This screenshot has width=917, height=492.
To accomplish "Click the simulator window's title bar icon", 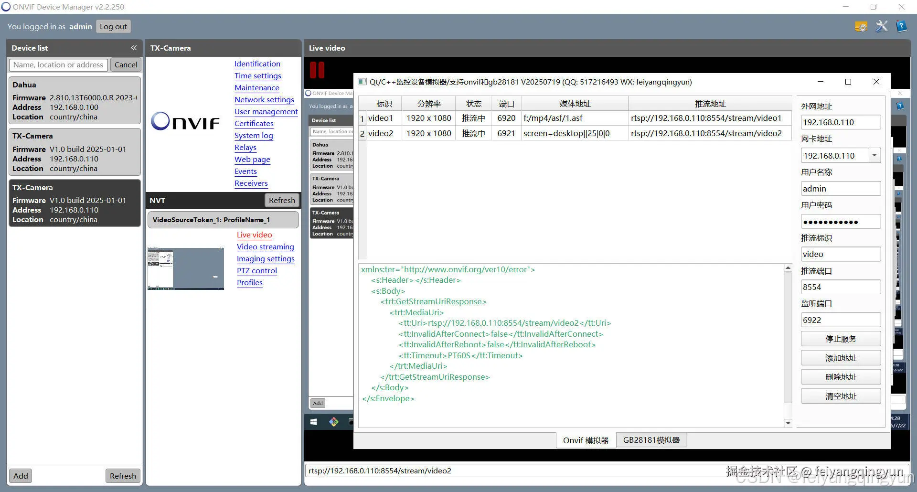I will click(x=363, y=82).
